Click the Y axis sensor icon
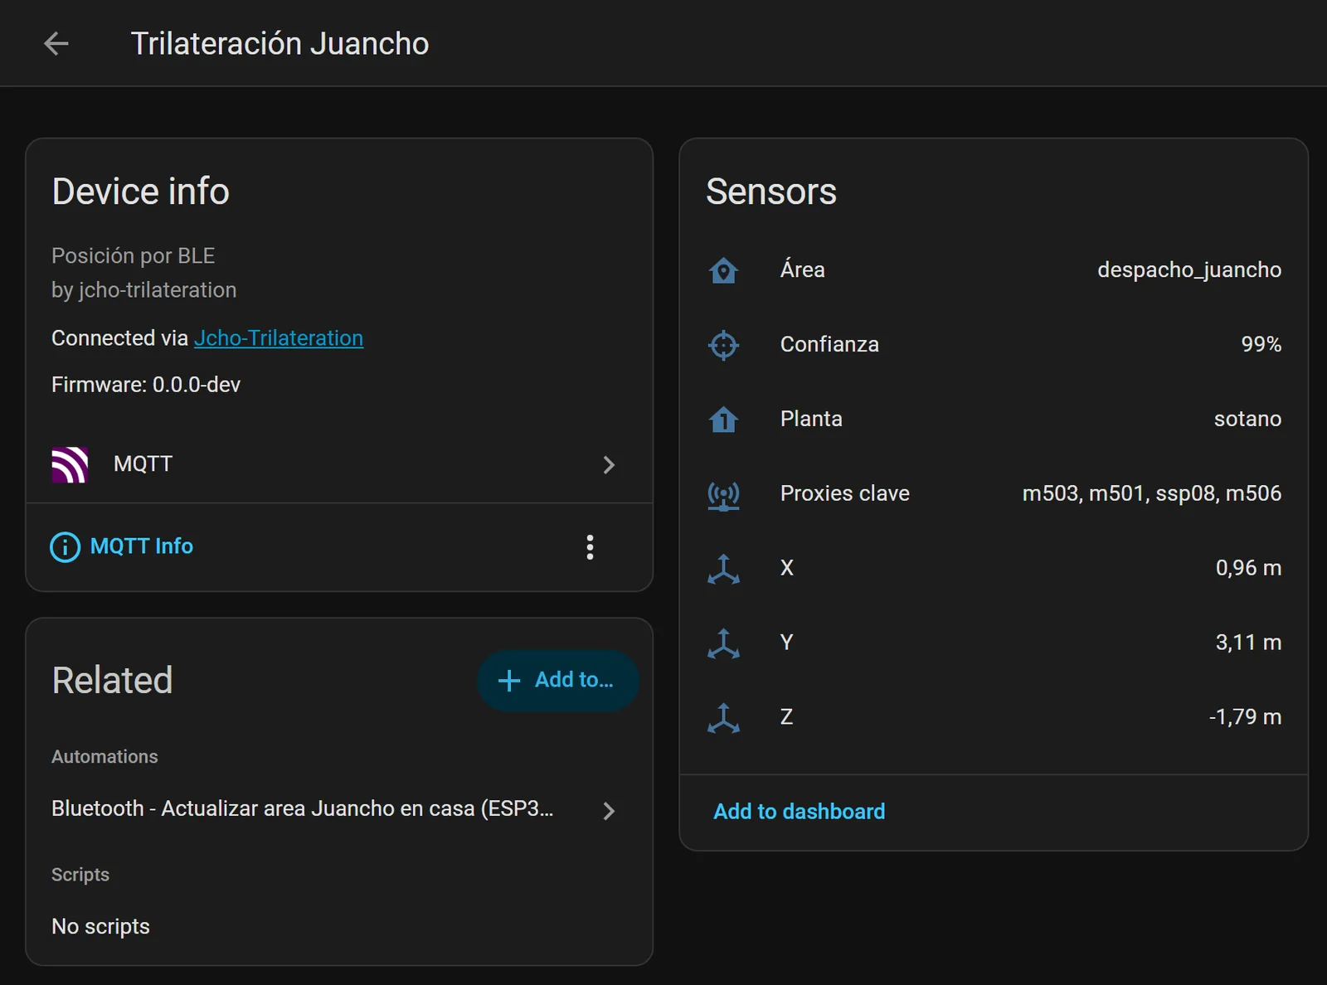The height and width of the screenshot is (985, 1327). pos(723,643)
